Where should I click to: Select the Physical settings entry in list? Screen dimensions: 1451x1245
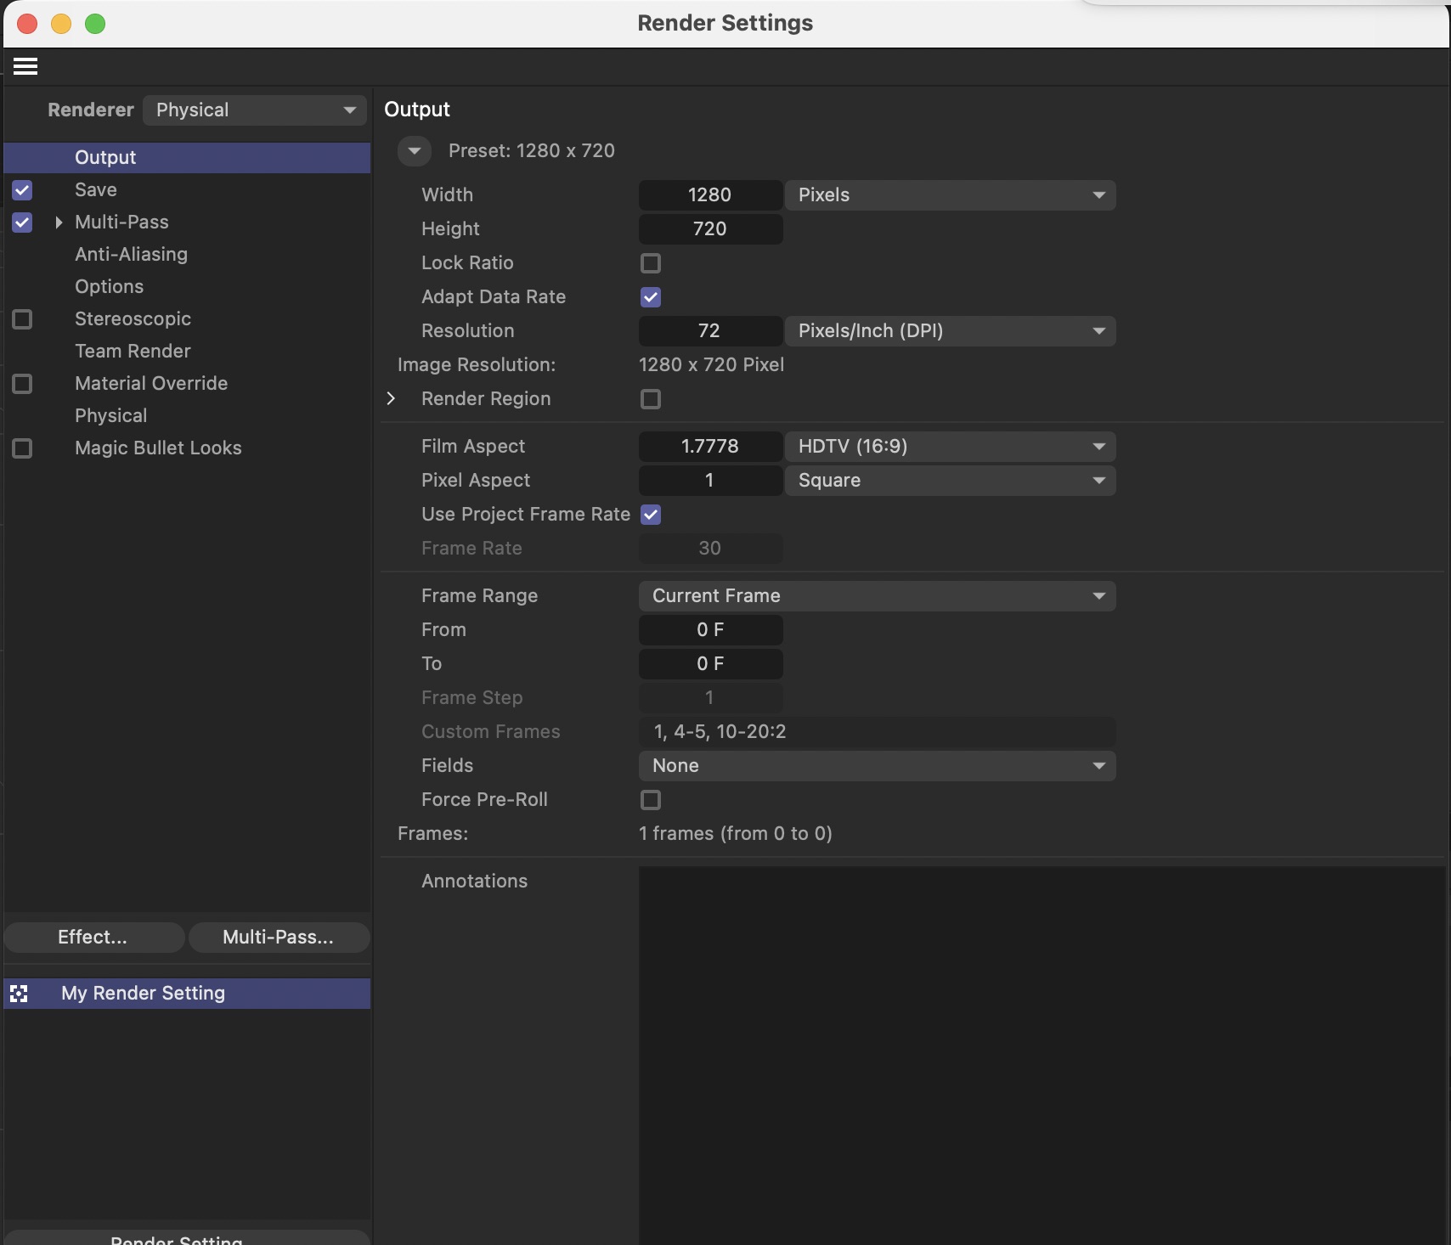click(x=110, y=416)
